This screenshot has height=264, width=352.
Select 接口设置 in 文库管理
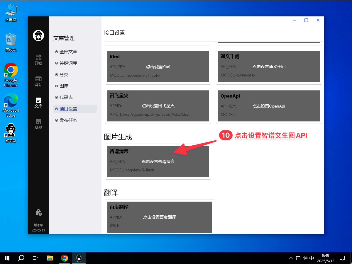(75, 109)
